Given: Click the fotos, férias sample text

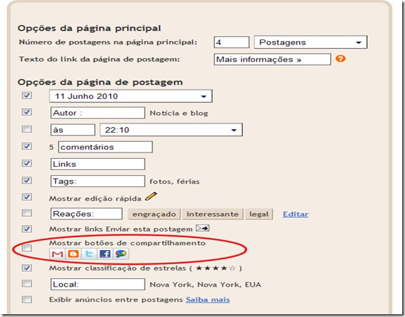Looking at the screenshot, I should 174,181.
